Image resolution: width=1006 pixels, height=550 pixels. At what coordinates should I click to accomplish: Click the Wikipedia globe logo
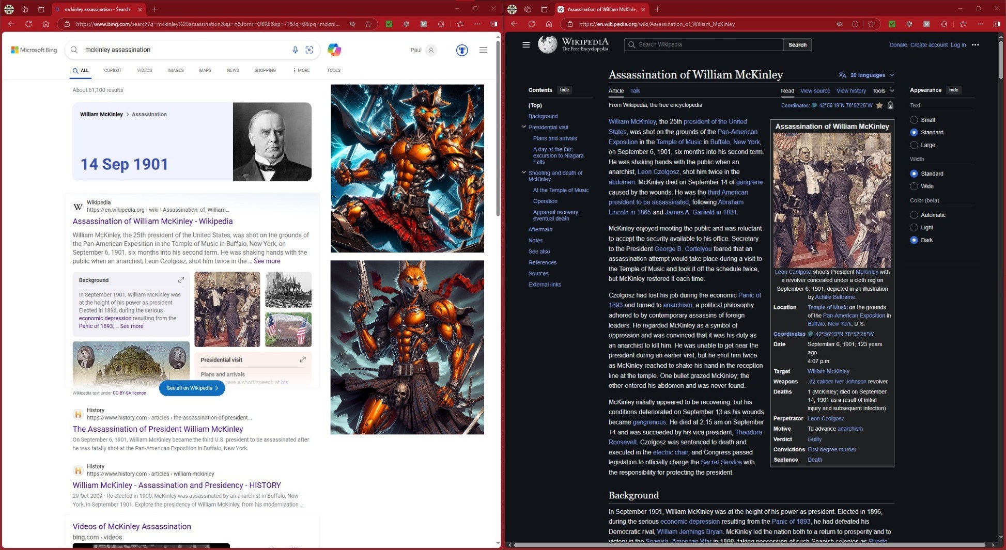click(x=547, y=44)
